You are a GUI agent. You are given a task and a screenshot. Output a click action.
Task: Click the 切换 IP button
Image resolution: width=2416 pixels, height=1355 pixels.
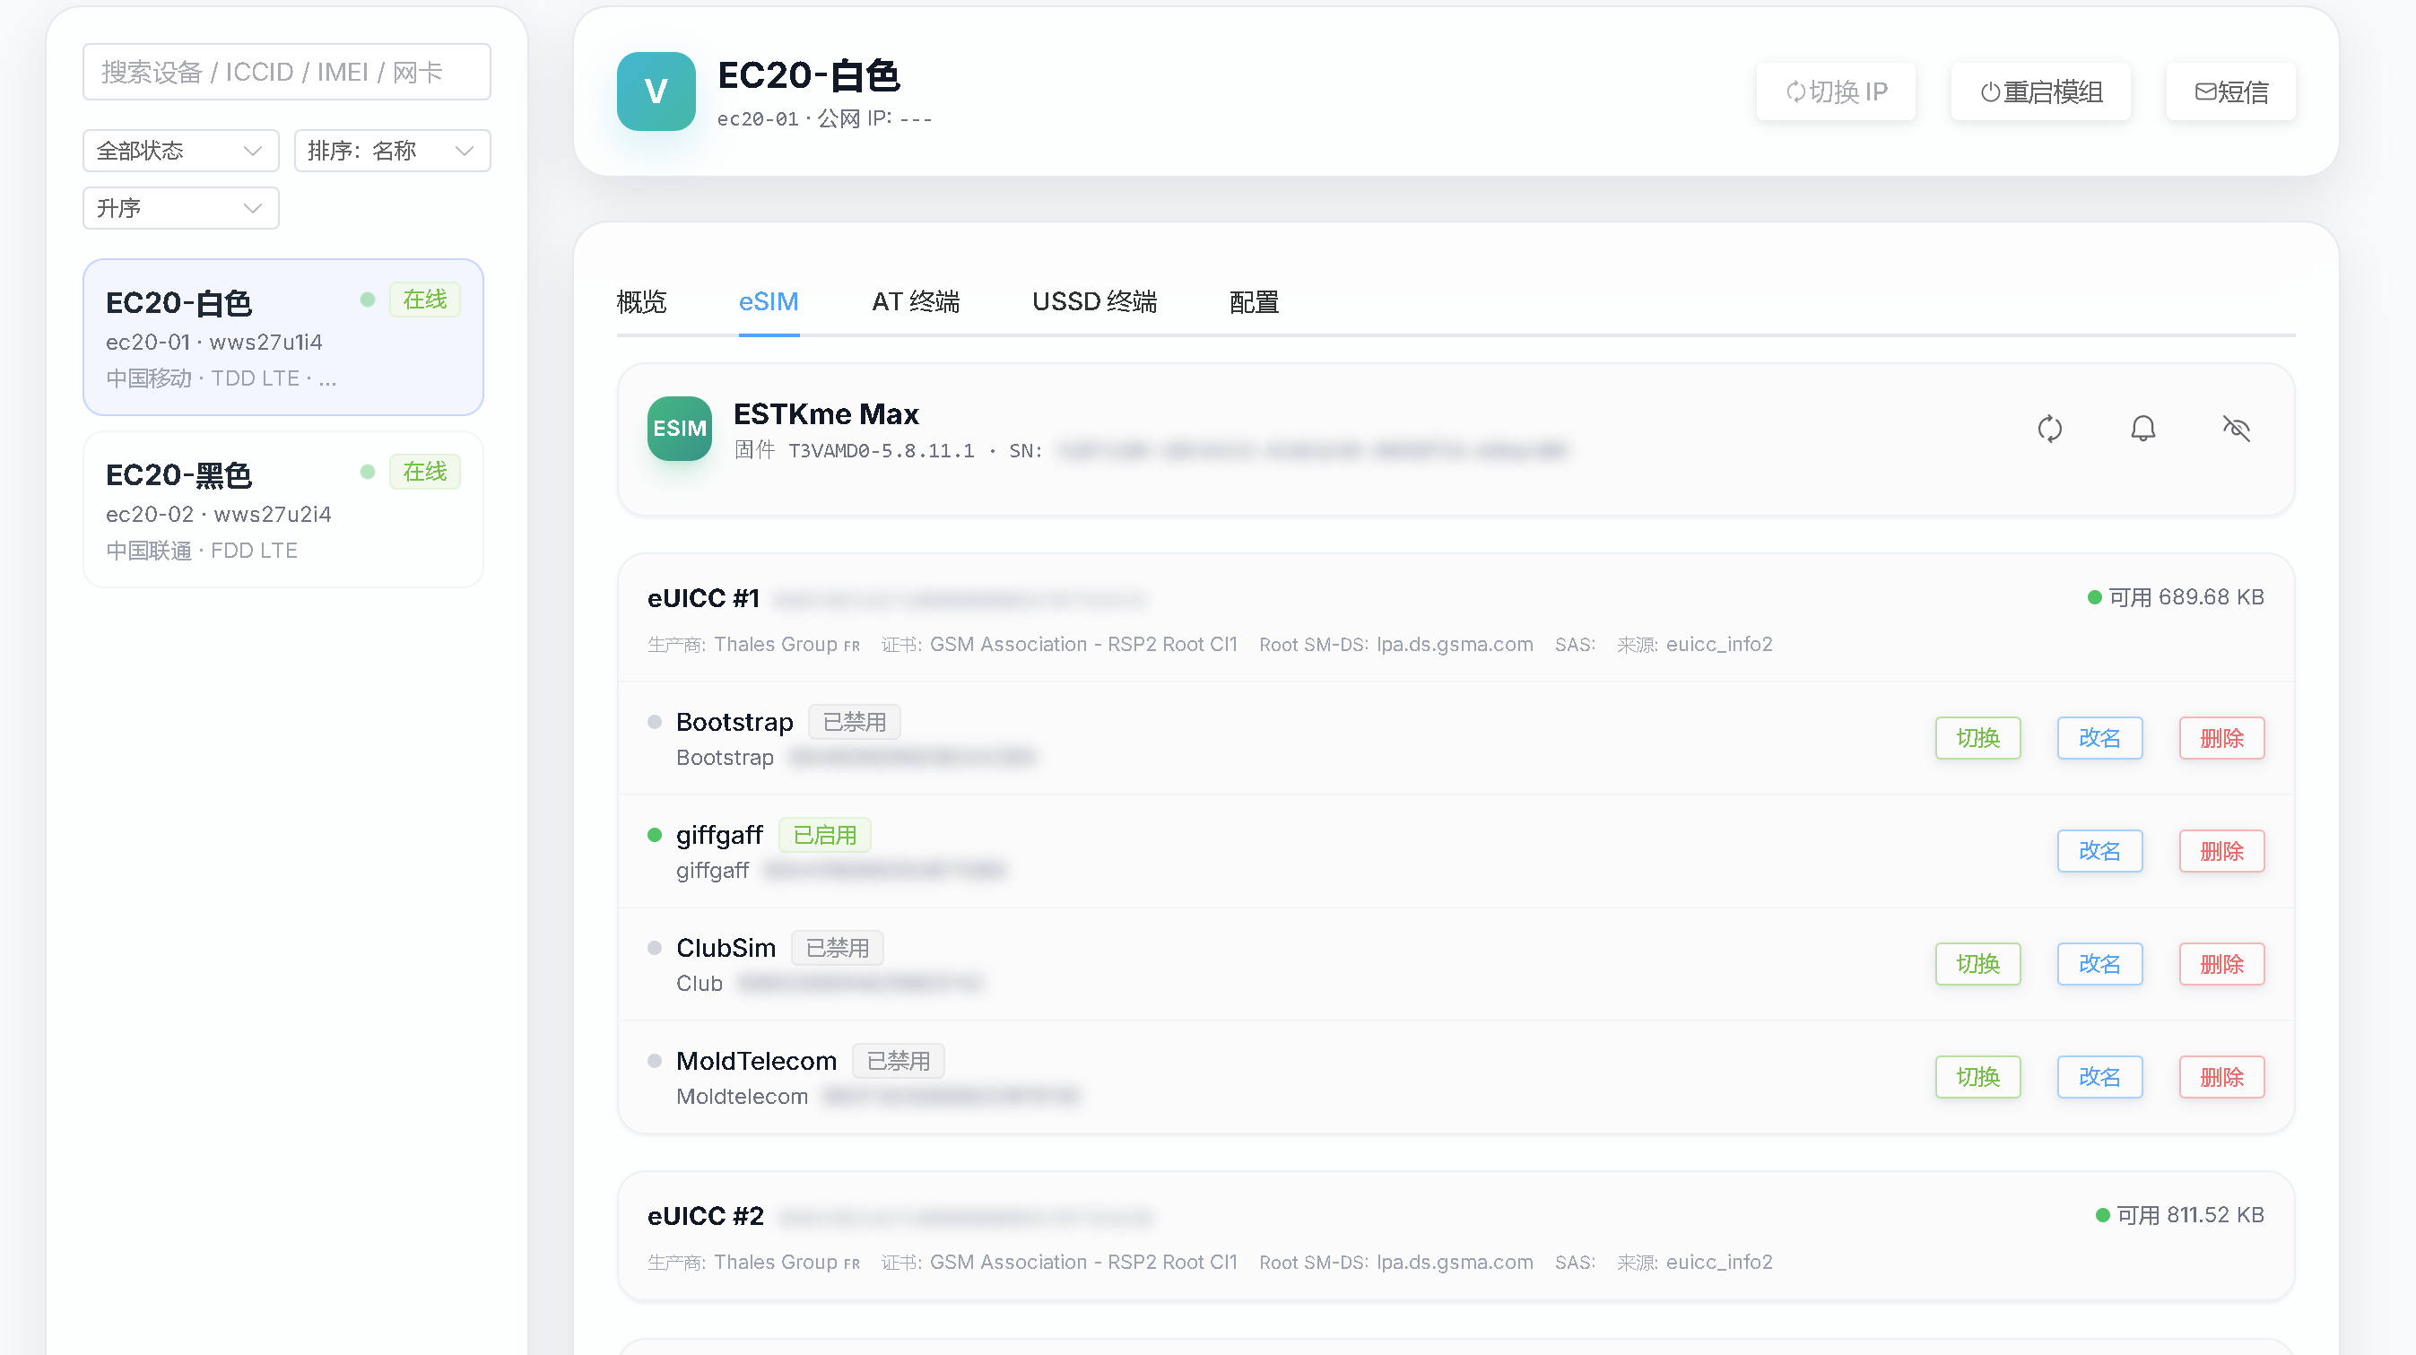(x=1836, y=91)
